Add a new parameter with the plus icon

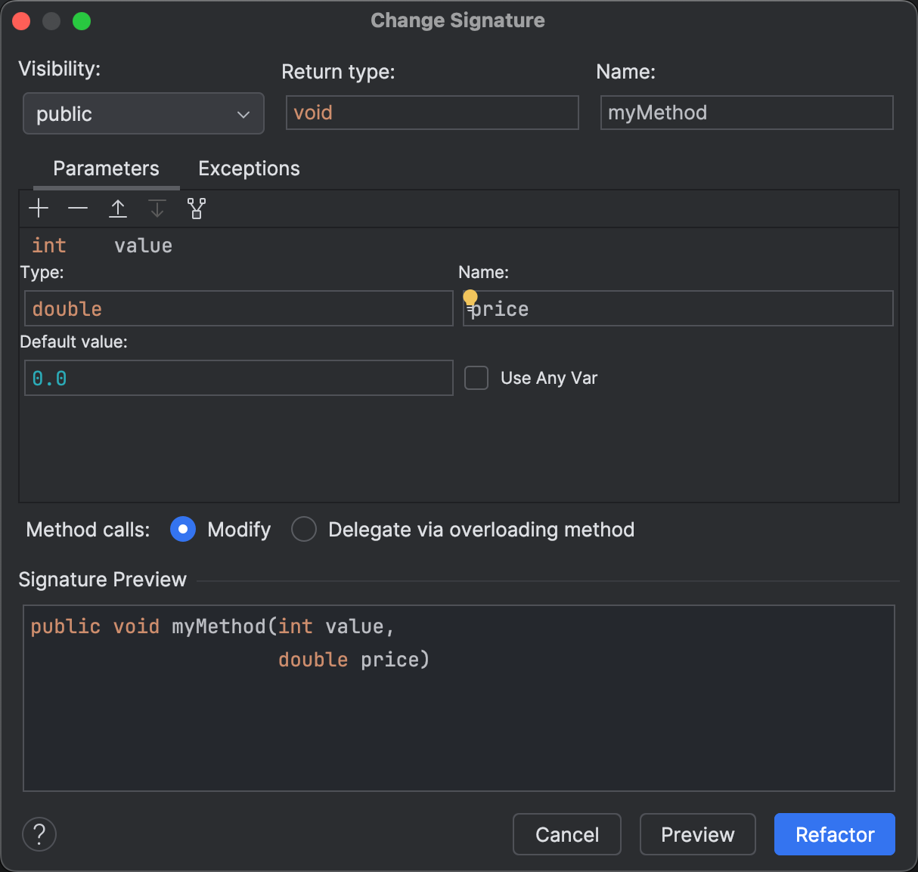[39, 208]
